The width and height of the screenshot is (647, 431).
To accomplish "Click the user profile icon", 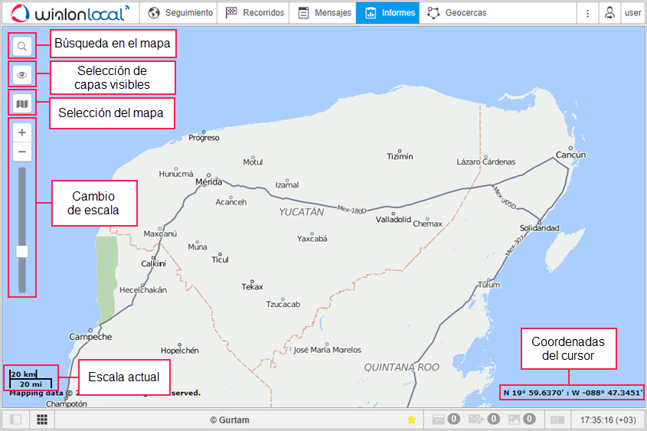I will click(609, 13).
